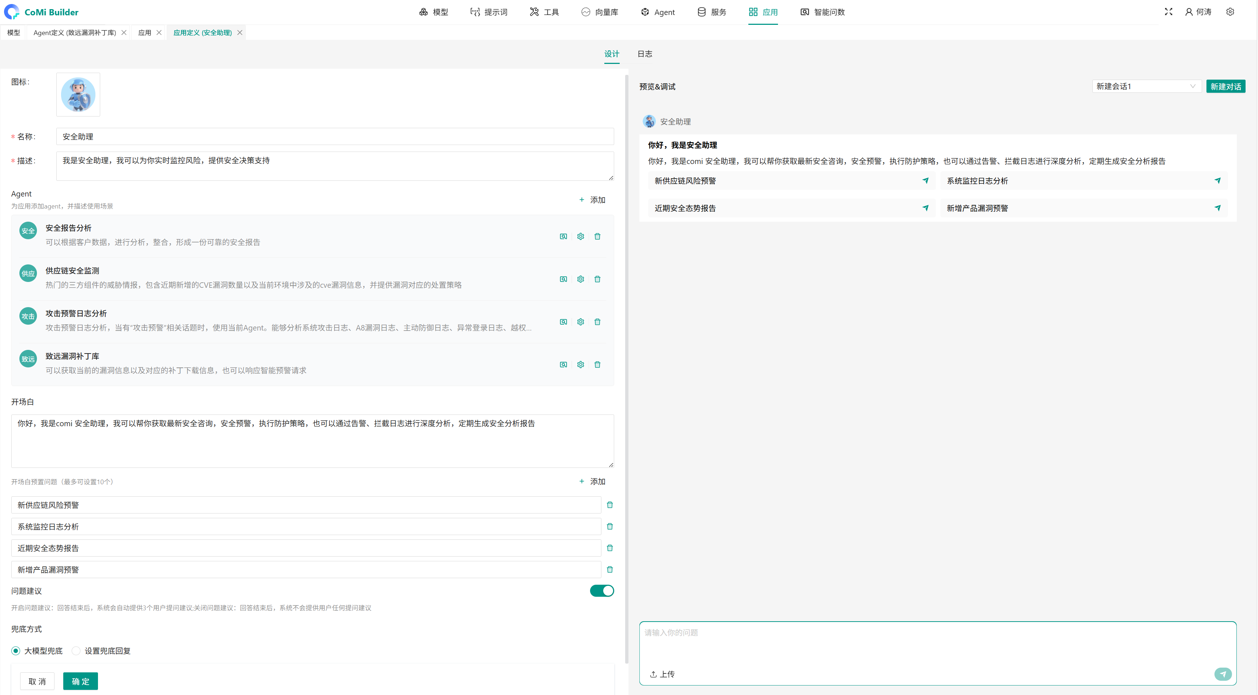Delete preset question 近期安全态势报告
Screen dimensions: 1258x695
[x=609, y=548]
